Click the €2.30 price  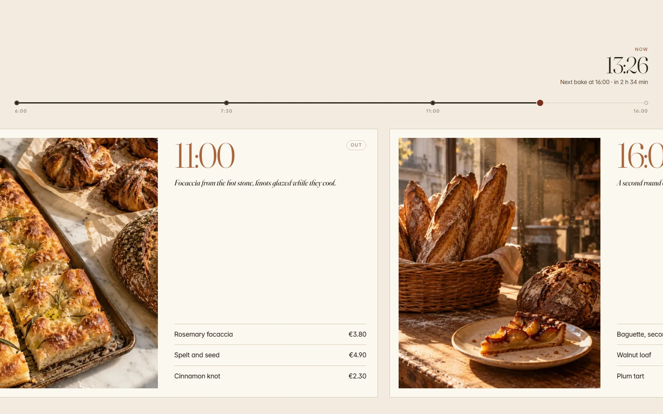pyautogui.click(x=357, y=376)
